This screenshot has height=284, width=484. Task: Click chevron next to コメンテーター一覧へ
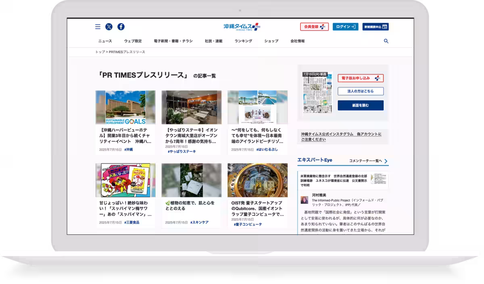[x=386, y=161]
